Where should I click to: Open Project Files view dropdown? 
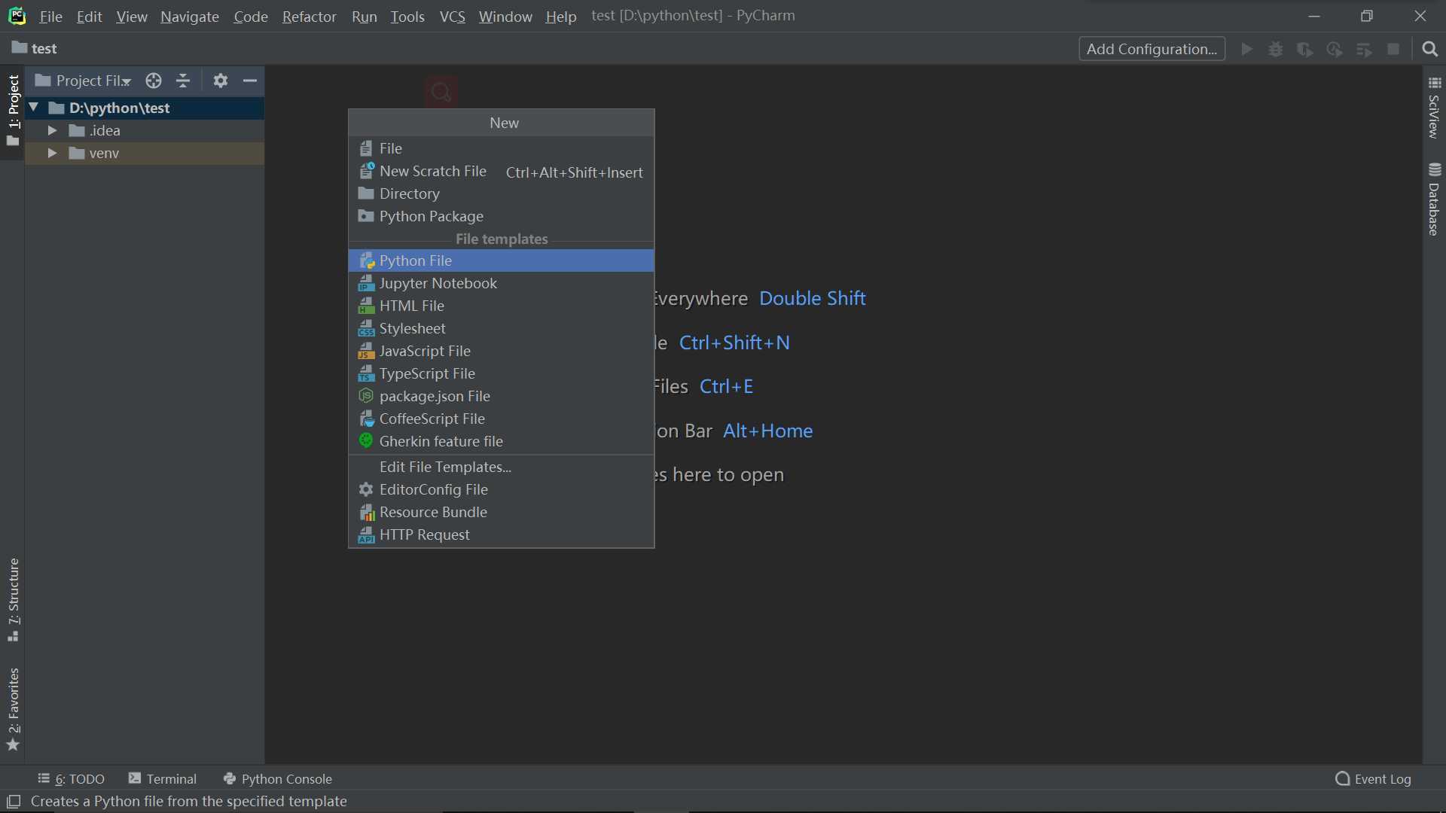point(84,81)
